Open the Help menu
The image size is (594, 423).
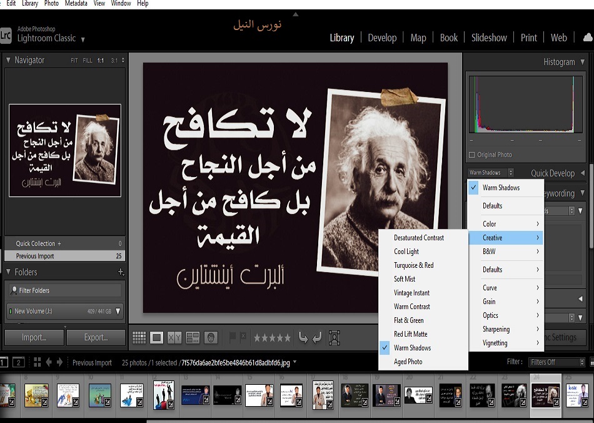click(x=143, y=3)
